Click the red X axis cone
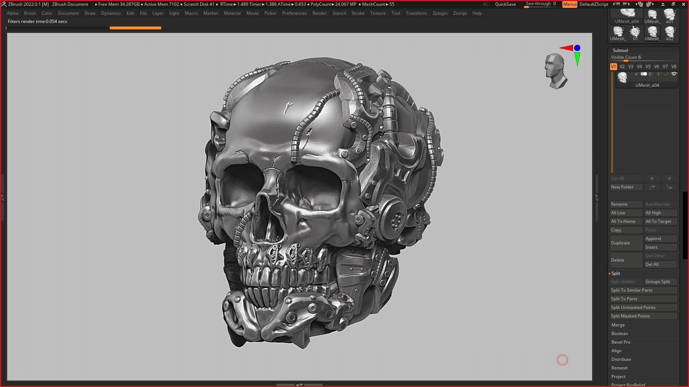689x387 pixels. click(566, 48)
